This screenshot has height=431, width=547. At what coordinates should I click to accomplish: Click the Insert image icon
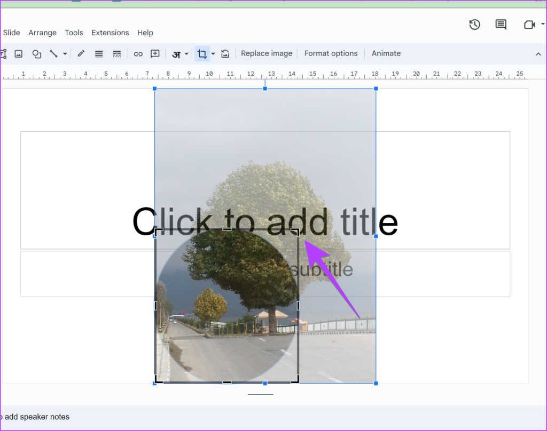[19, 53]
